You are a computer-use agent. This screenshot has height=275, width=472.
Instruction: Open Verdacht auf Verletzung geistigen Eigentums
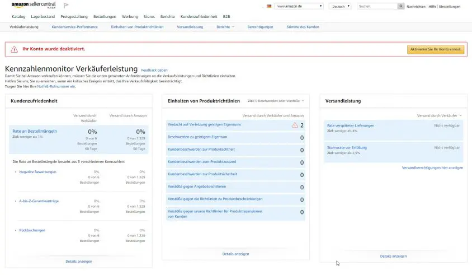click(204, 124)
